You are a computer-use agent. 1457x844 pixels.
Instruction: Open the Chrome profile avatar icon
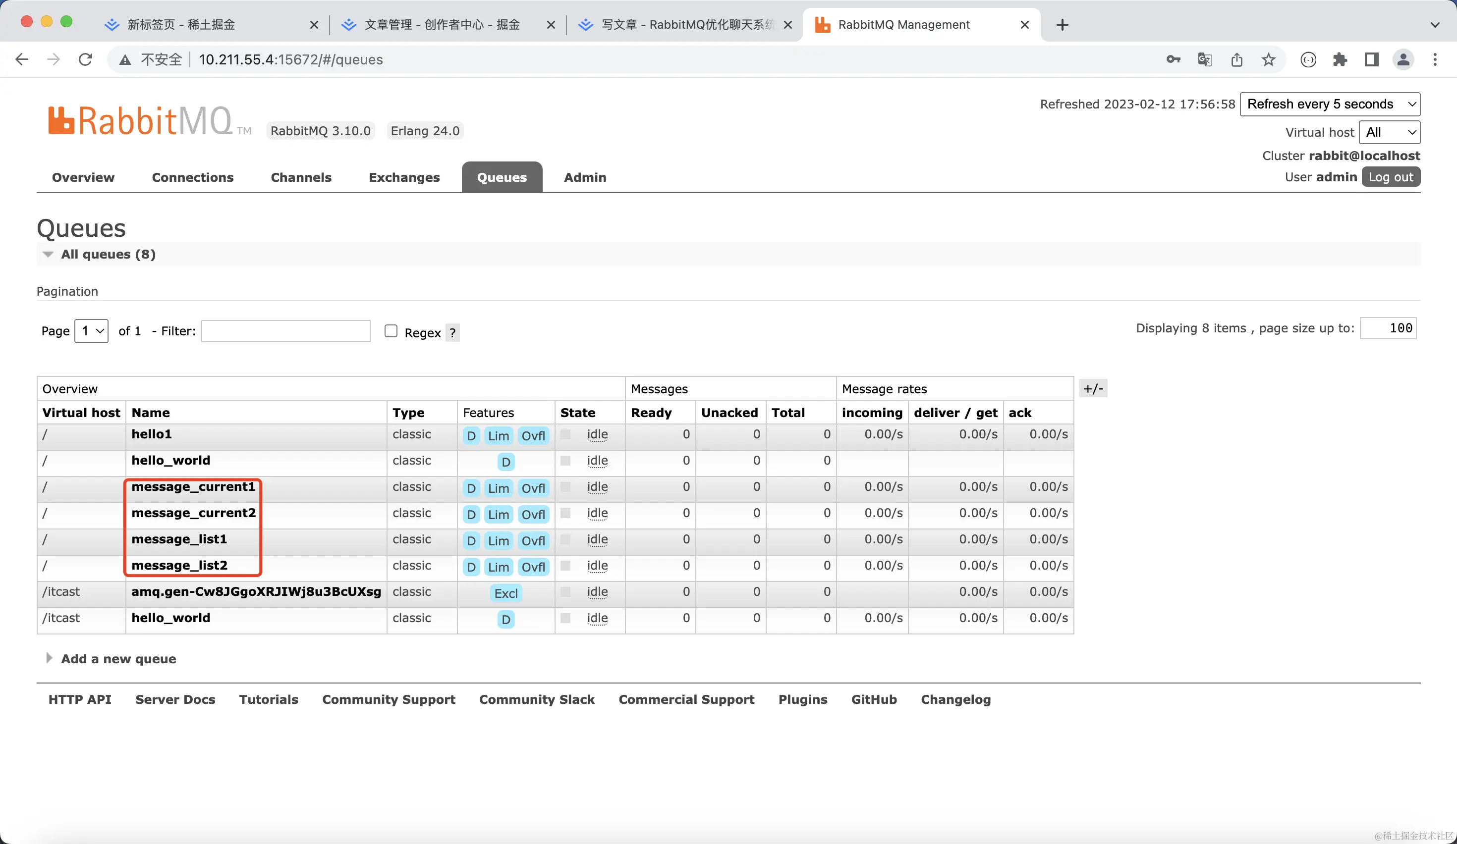pyautogui.click(x=1403, y=59)
